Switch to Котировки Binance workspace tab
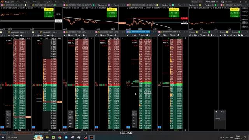The width and height of the screenshot is (249, 140). point(23,133)
